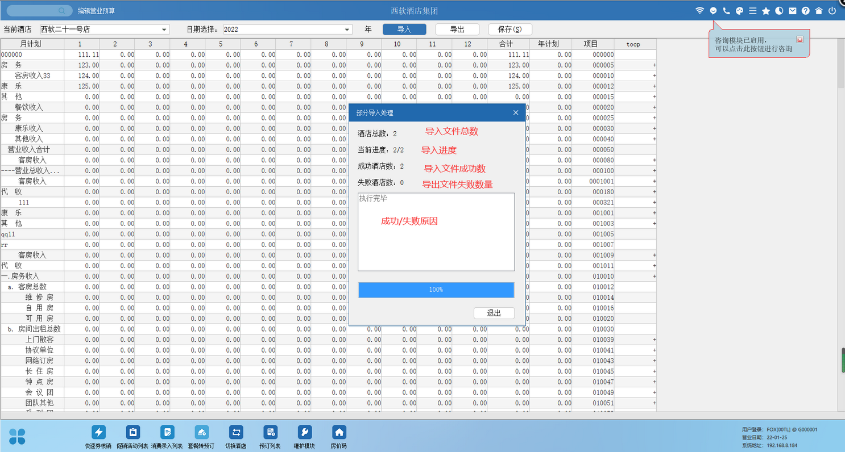Open the 消费录入列表 shortcut
Screen dimensions: 845x452
pyautogui.click(x=167, y=437)
